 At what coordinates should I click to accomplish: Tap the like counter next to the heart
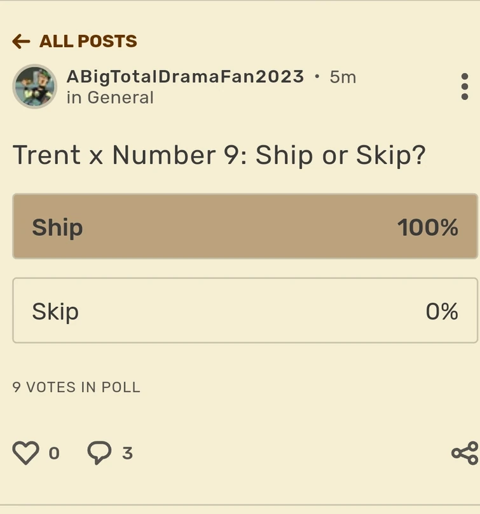pos(55,454)
